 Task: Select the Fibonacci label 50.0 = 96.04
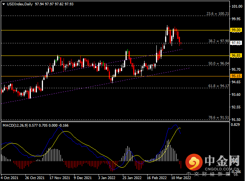pyautogui.click(x=219, y=64)
